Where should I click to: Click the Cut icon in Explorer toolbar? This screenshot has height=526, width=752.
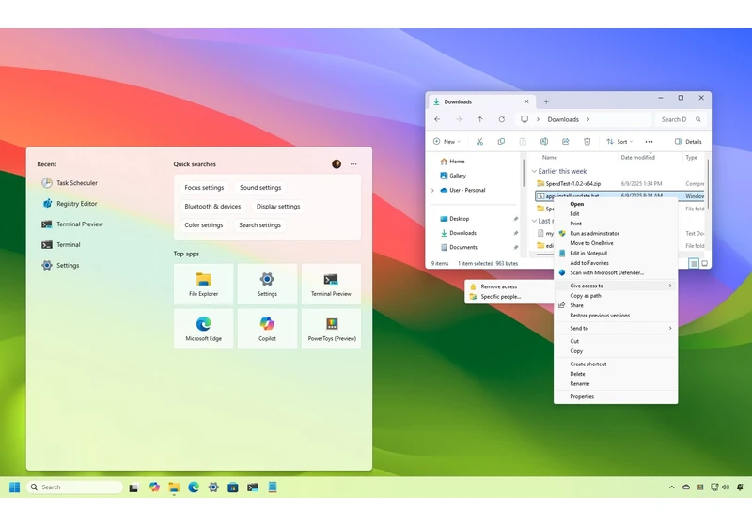coord(479,141)
